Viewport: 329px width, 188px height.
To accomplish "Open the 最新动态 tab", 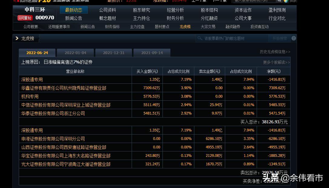I will point(74,10).
